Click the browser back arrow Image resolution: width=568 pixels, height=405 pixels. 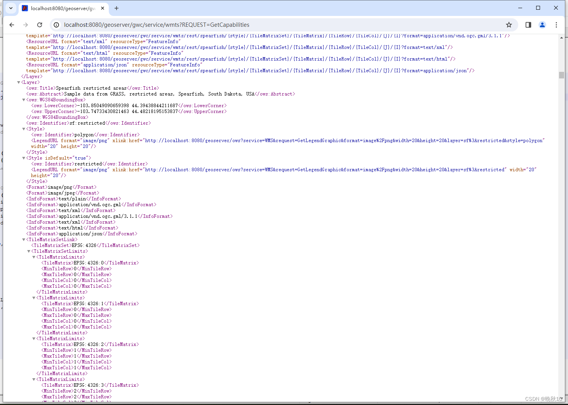point(12,24)
